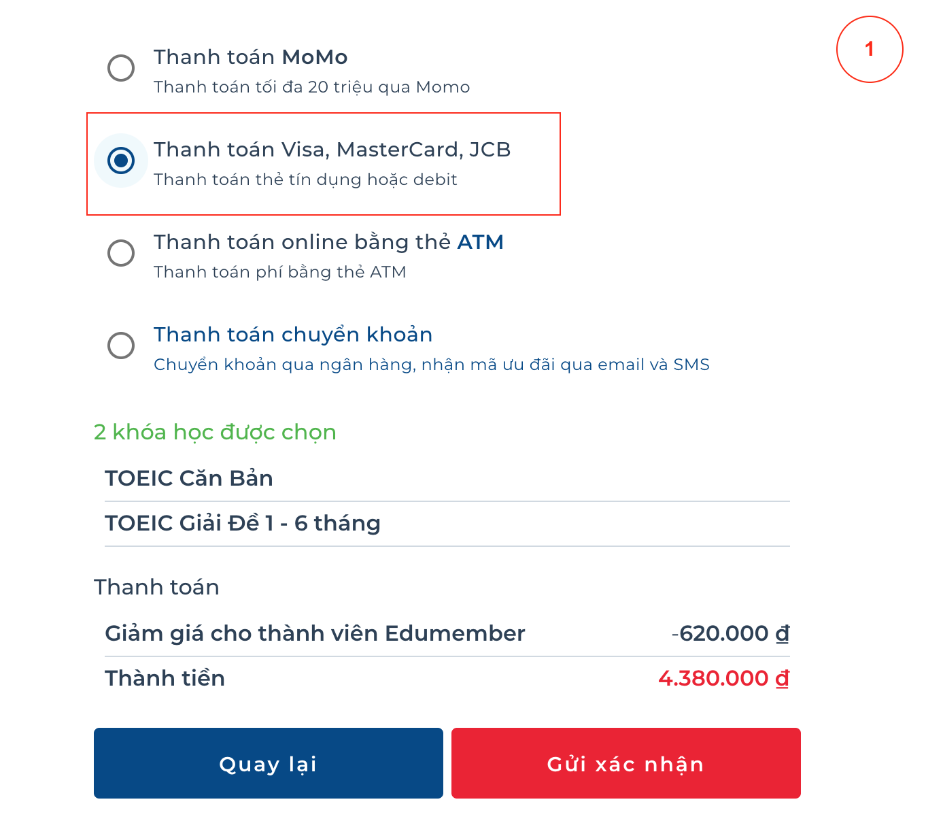Viewport: 926px width, 838px height.
Task: Click the "2 khóa học được chọn" heading
Action: tap(215, 432)
